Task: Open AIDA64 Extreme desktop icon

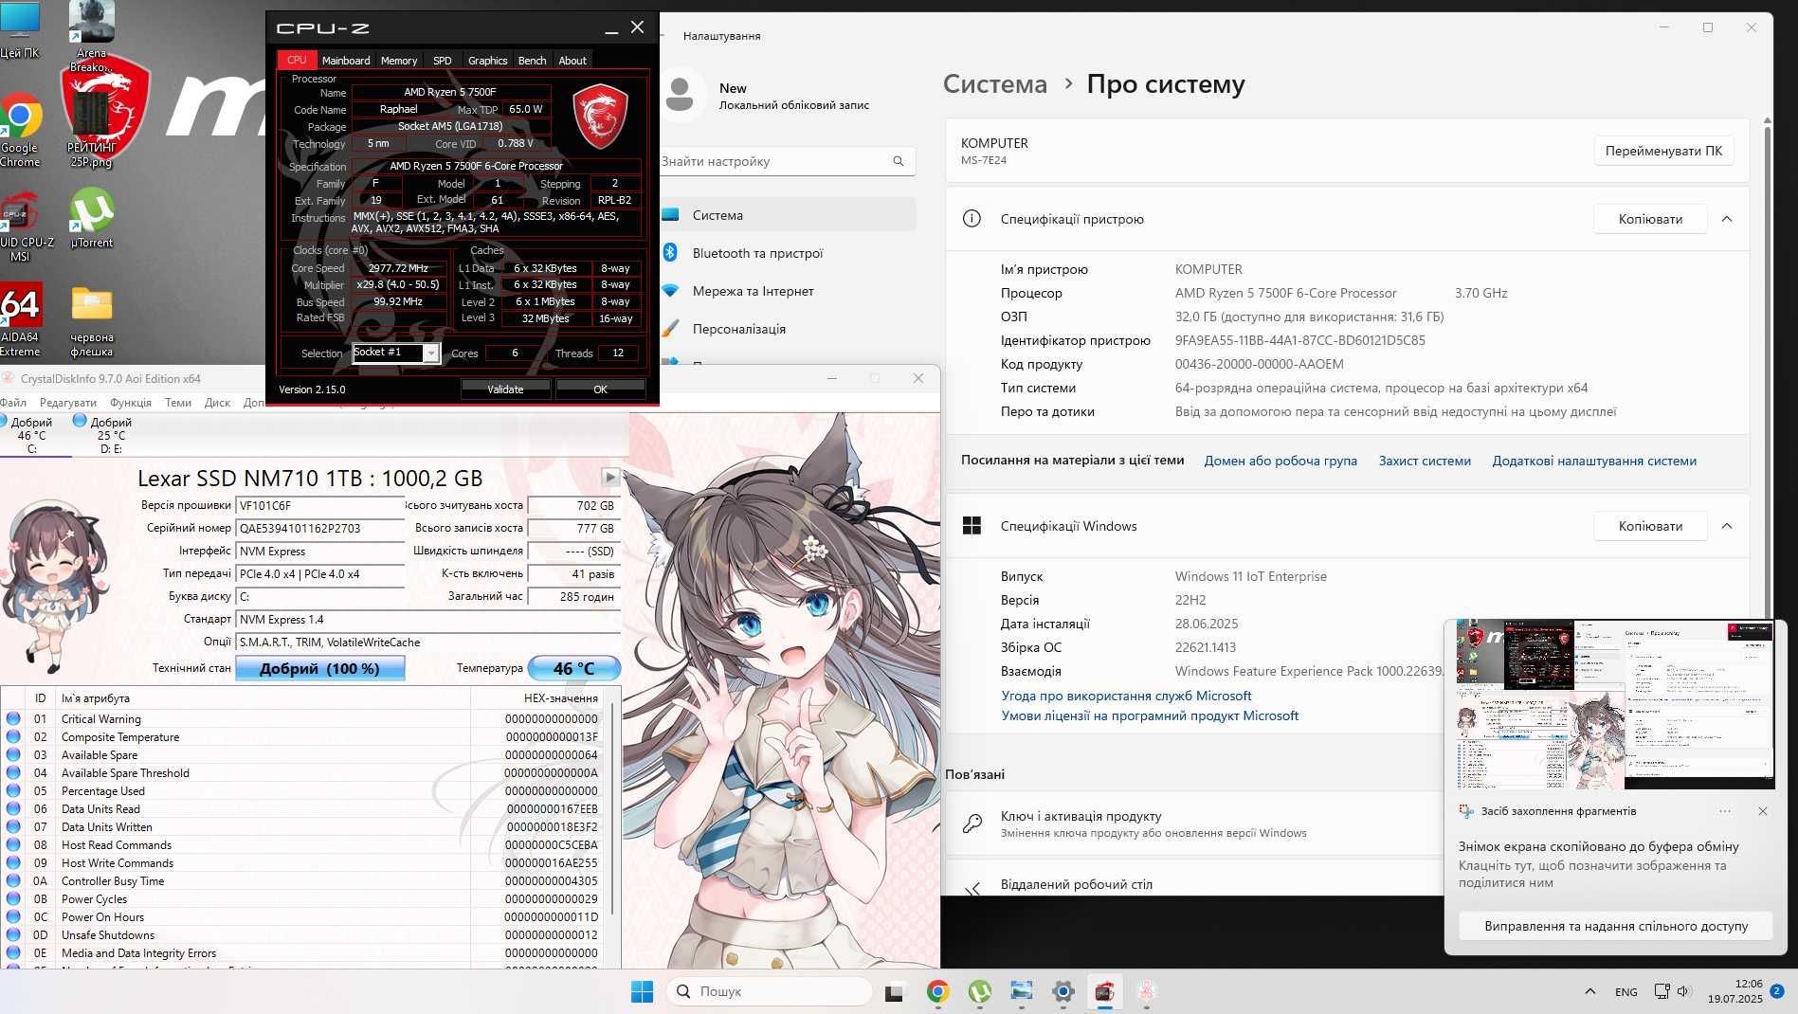Action: (x=20, y=320)
